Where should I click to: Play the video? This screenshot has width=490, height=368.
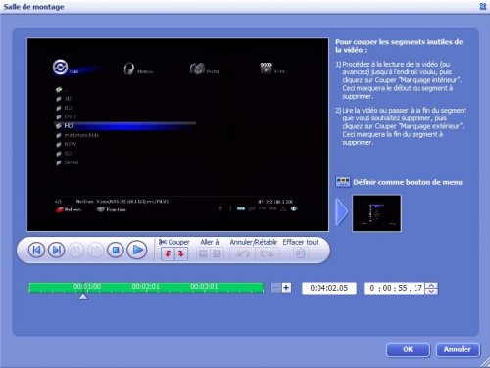pyautogui.click(x=137, y=251)
